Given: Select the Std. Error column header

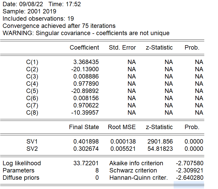Looking at the screenshot, I should pyautogui.click(x=122, y=48).
